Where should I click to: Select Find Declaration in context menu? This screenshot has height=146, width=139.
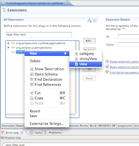[47, 80]
